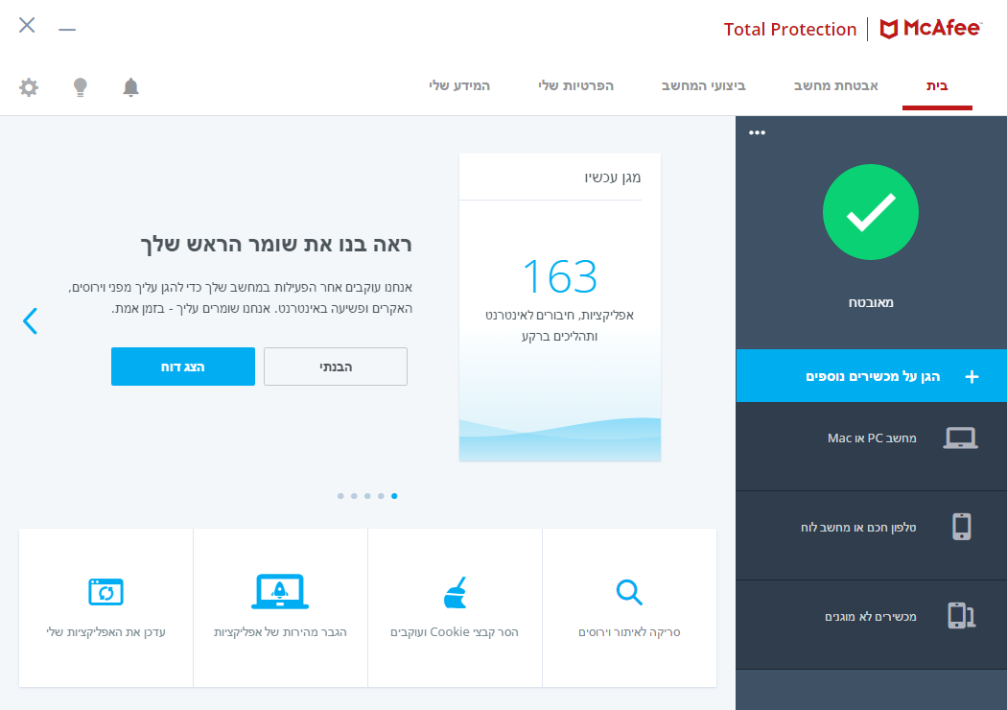This screenshot has height=710, width=1007.
Task: Select the מכשירים לא מוגנים label
Action: pyautogui.click(x=870, y=617)
